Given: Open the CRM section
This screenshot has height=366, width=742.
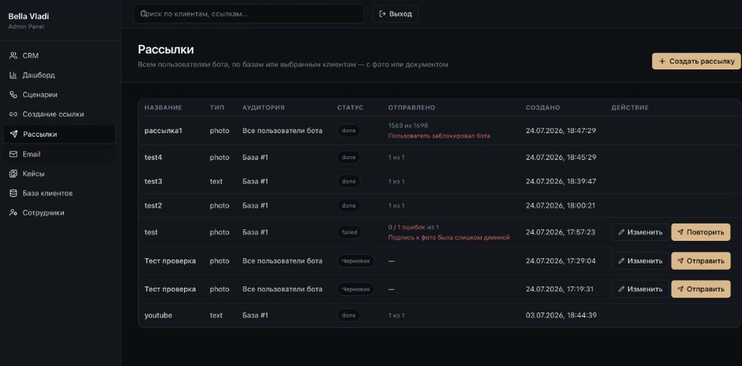Looking at the screenshot, I should tap(59, 56).
